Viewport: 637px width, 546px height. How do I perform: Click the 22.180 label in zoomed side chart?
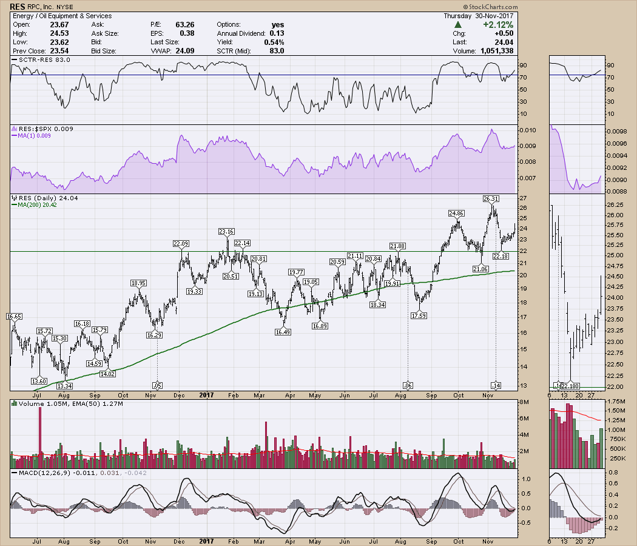570,385
